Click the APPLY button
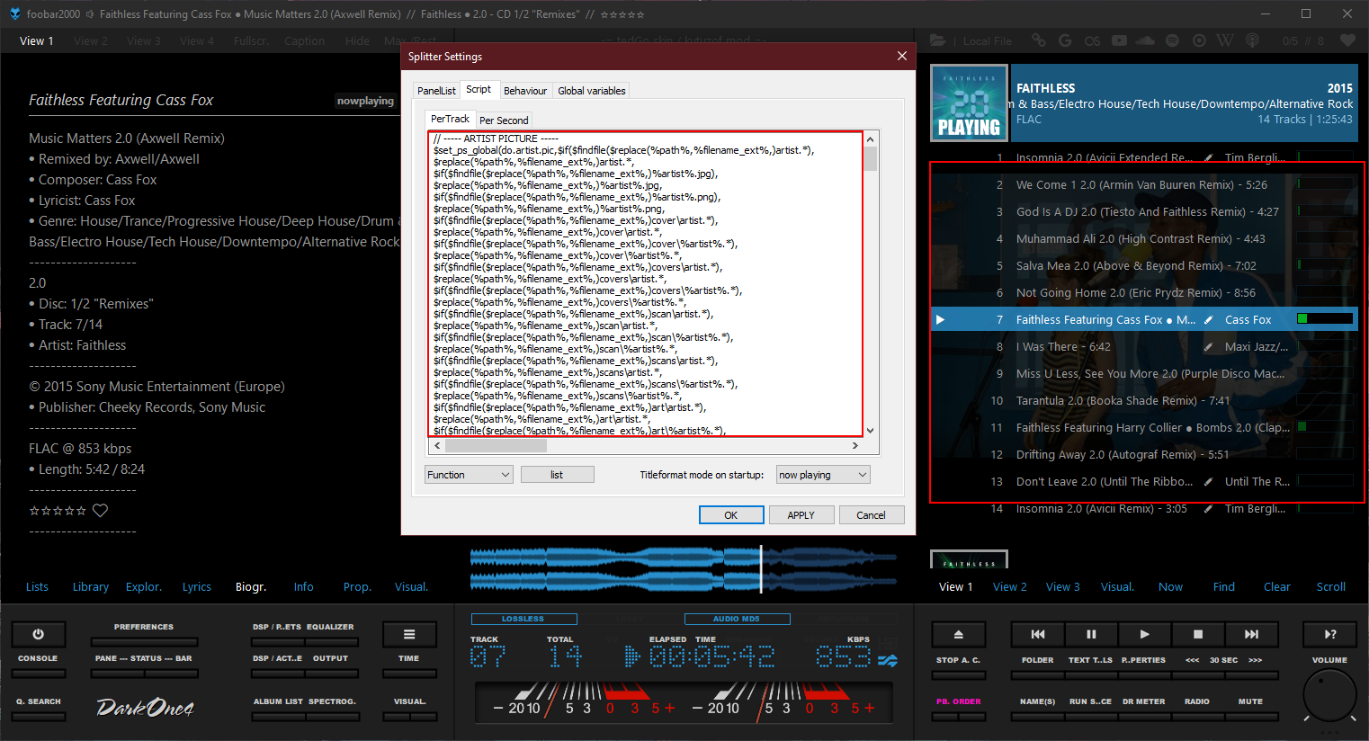This screenshot has width=1369, height=741. (x=801, y=515)
